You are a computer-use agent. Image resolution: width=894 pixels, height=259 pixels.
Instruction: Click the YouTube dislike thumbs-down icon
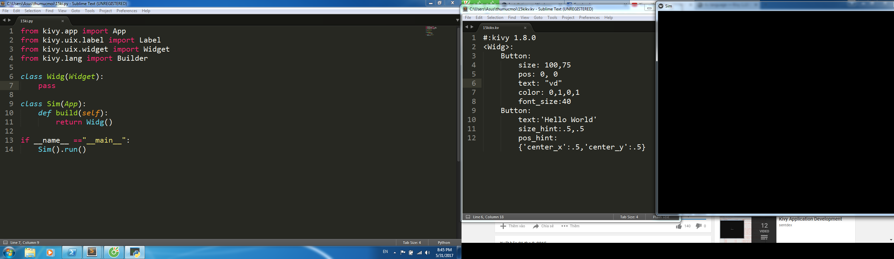coord(698,226)
